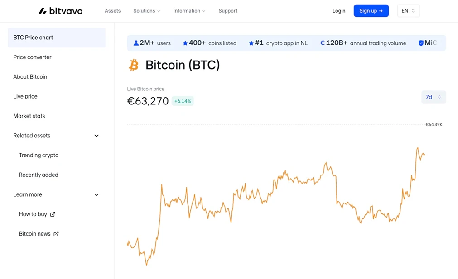Open the external link icon next to How to buy
Viewport: 458px width, 279px height.
[52, 214]
